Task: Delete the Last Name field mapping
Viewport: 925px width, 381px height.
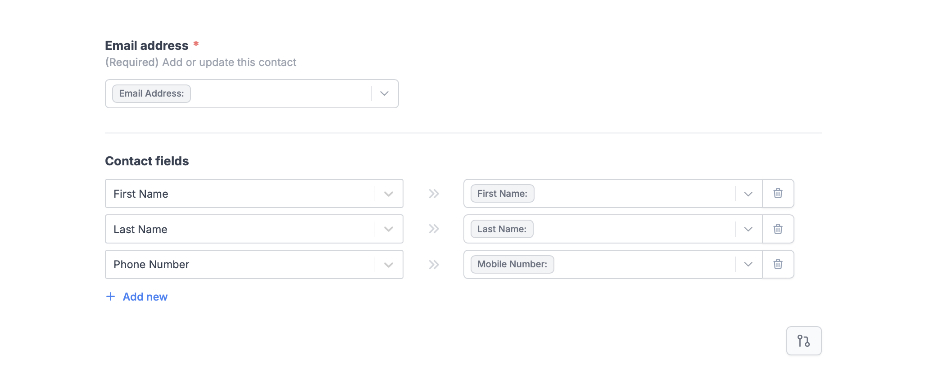Action: tap(778, 229)
